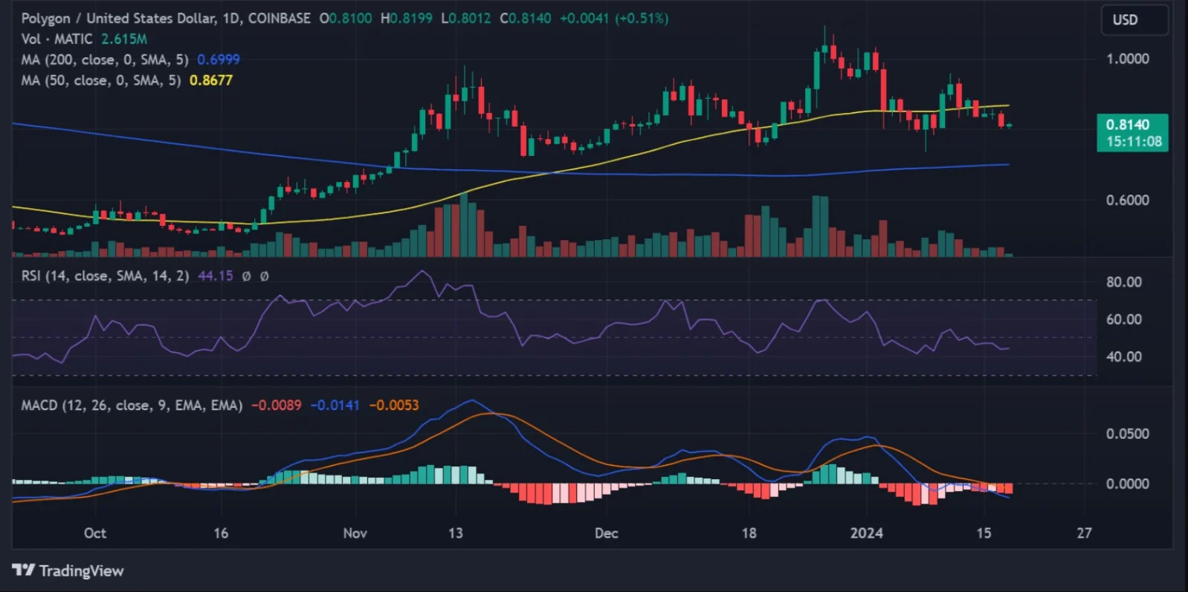Click the close price C0.8140 readout
This screenshot has height=592, width=1188.
[x=526, y=19]
